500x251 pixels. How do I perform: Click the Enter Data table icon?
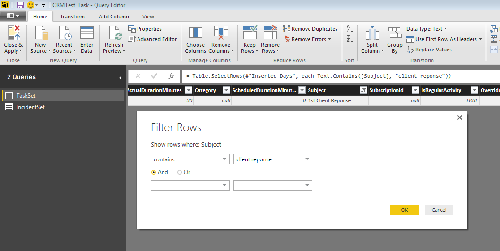pyautogui.click(x=87, y=33)
